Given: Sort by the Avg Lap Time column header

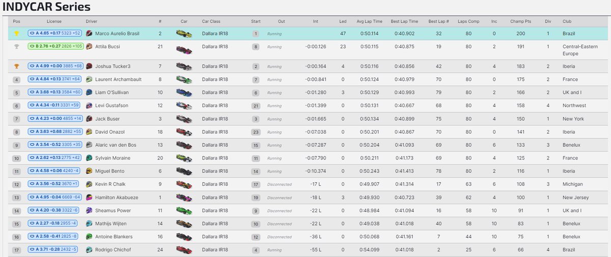Looking at the screenshot, I should (370, 22).
